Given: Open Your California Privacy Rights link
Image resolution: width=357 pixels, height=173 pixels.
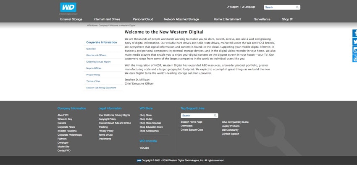Looking at the screenshot, I should (x=114, y=115).
